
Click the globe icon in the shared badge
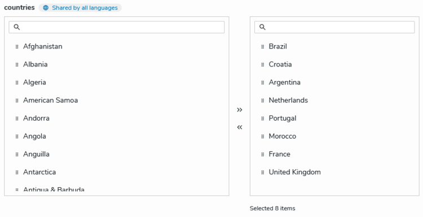(x=46, y=8)
